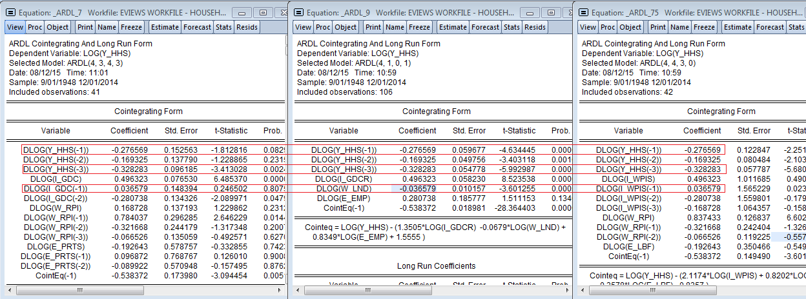Click Print in the _ARDL_75 window toolbar
Viewport: 806px width, 299px height.
tap(658, 27)
